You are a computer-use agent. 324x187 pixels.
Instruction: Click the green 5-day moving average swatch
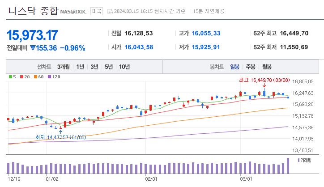click(x=10, y=77)
